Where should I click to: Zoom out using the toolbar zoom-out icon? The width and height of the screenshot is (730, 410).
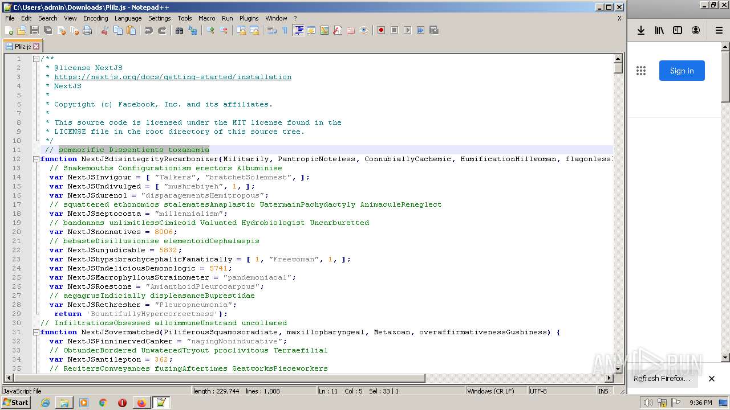pyautogui.click(x=224, y=30)
